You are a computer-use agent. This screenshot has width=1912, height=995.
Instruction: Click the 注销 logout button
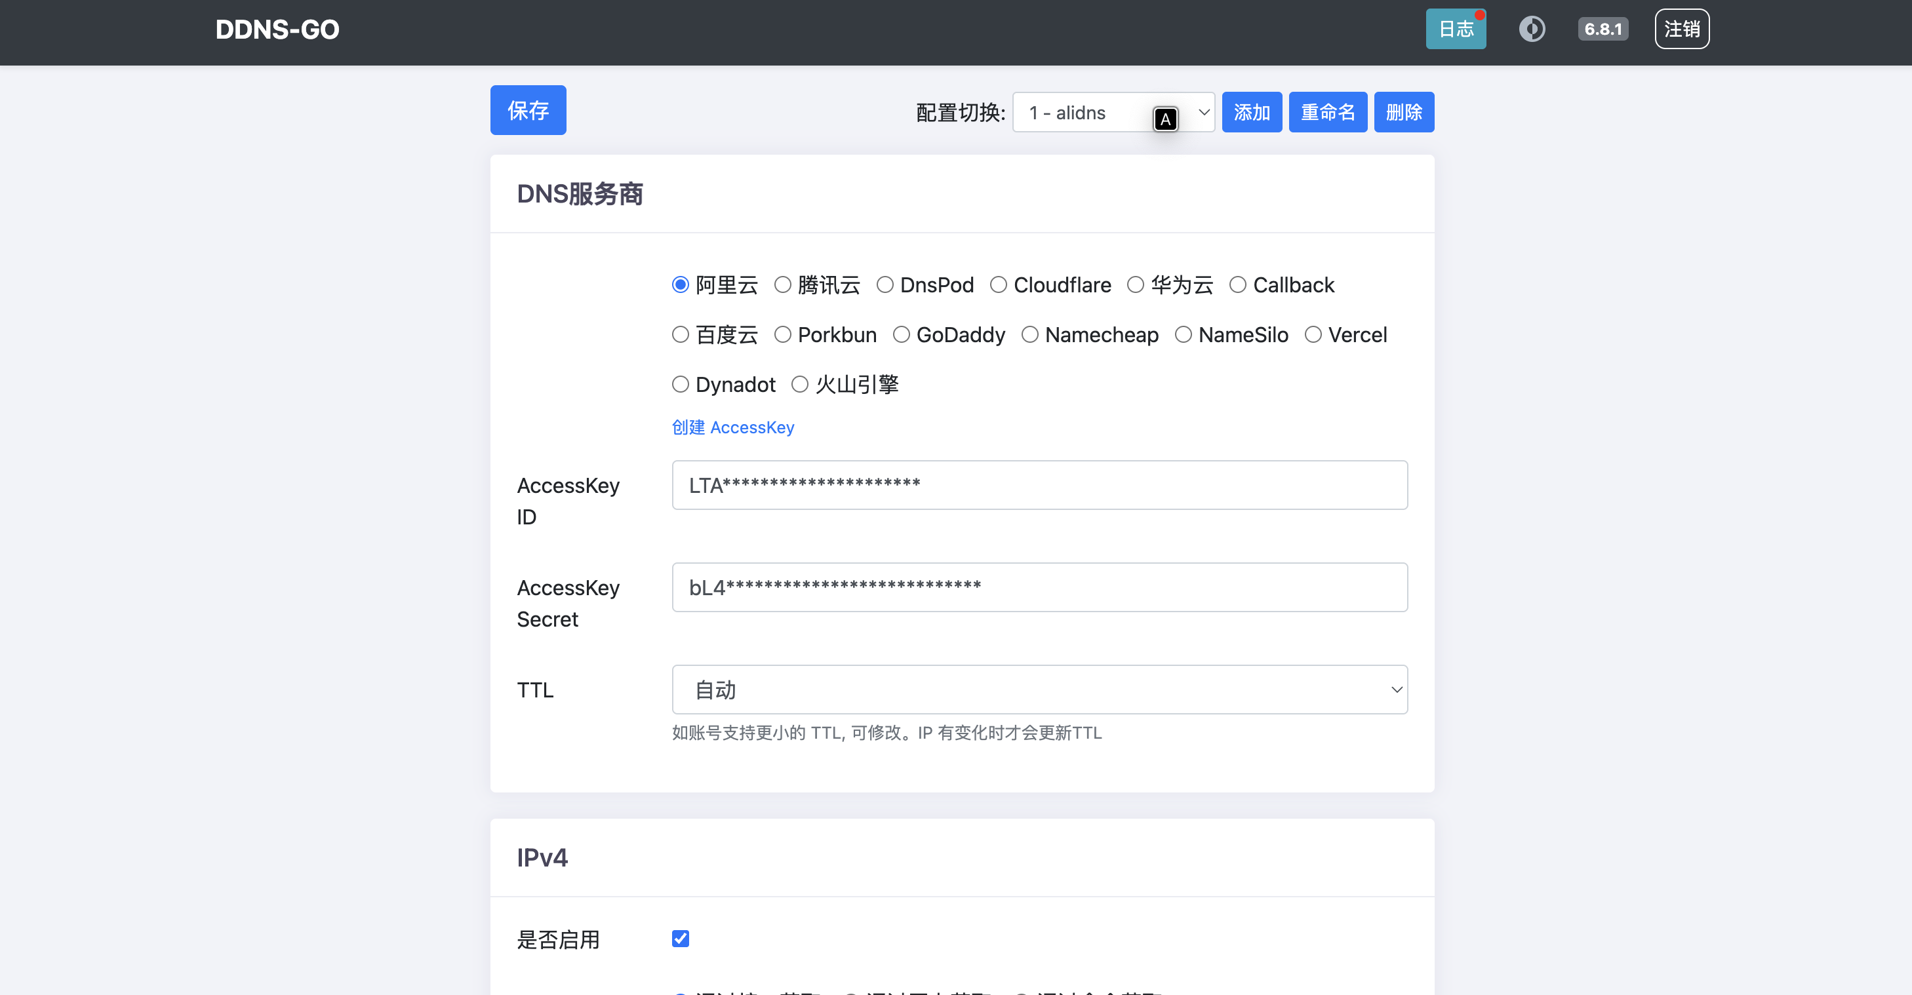pyautogui.click(x=1681, y=29)
